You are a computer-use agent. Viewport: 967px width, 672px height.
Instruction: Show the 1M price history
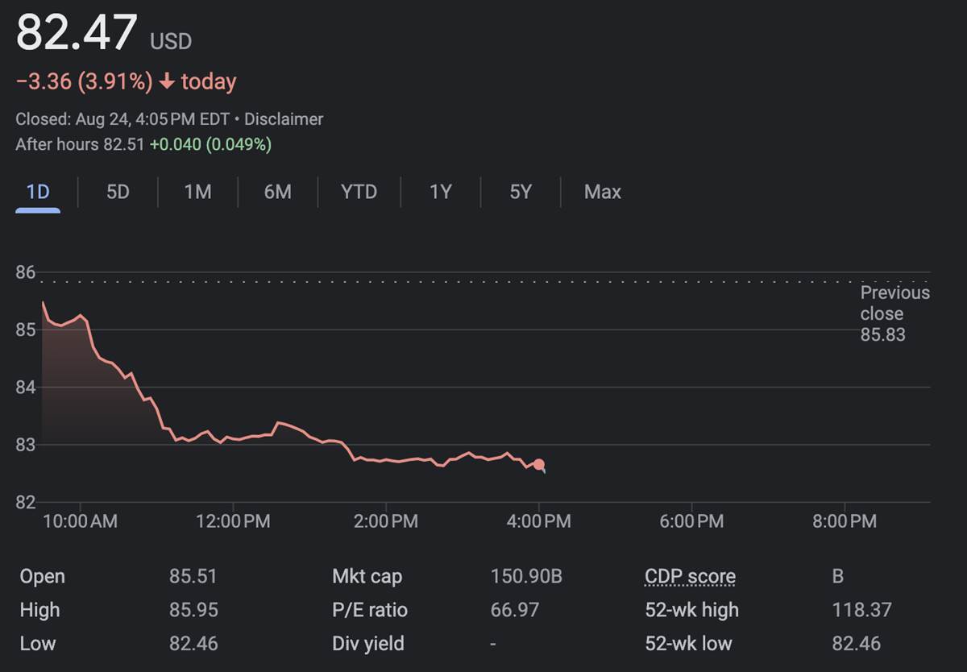(x=197, y=192)
